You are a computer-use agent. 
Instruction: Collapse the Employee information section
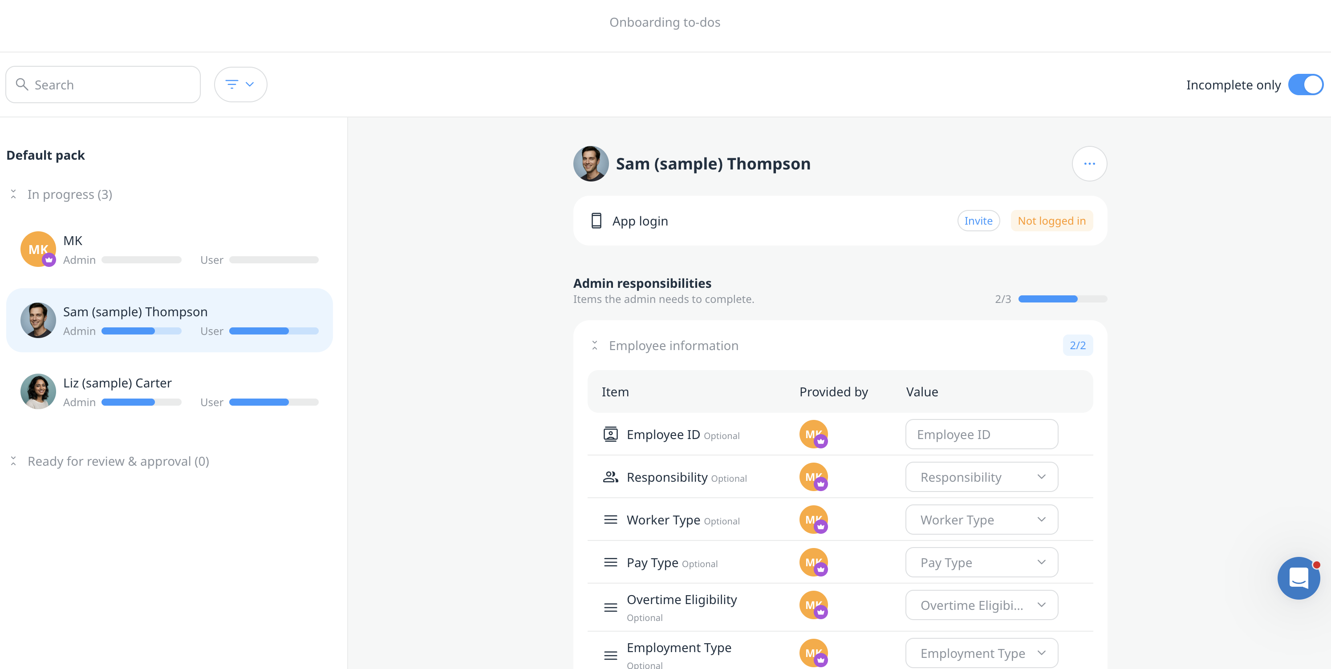pyautogui.click(x=595, y=345)
